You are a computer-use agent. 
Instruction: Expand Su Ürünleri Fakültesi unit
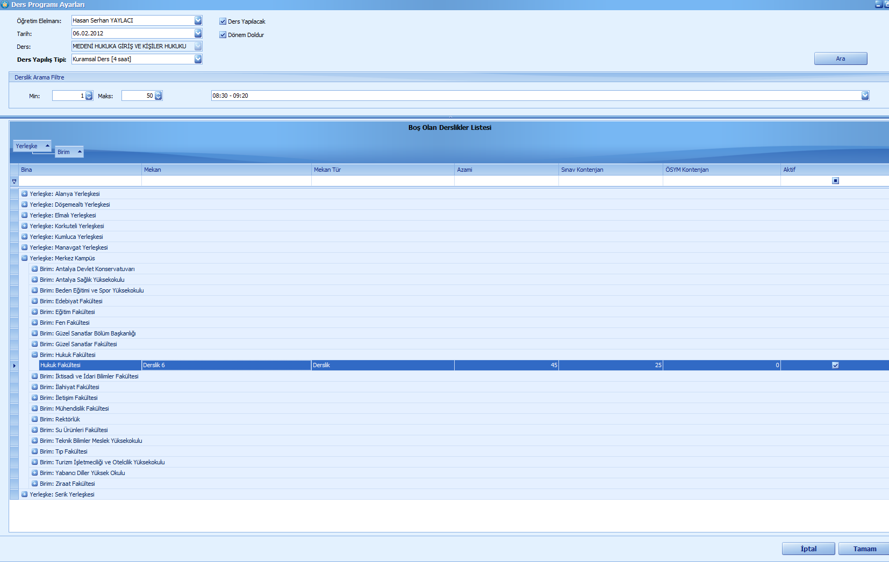click(x=34, y=430)
